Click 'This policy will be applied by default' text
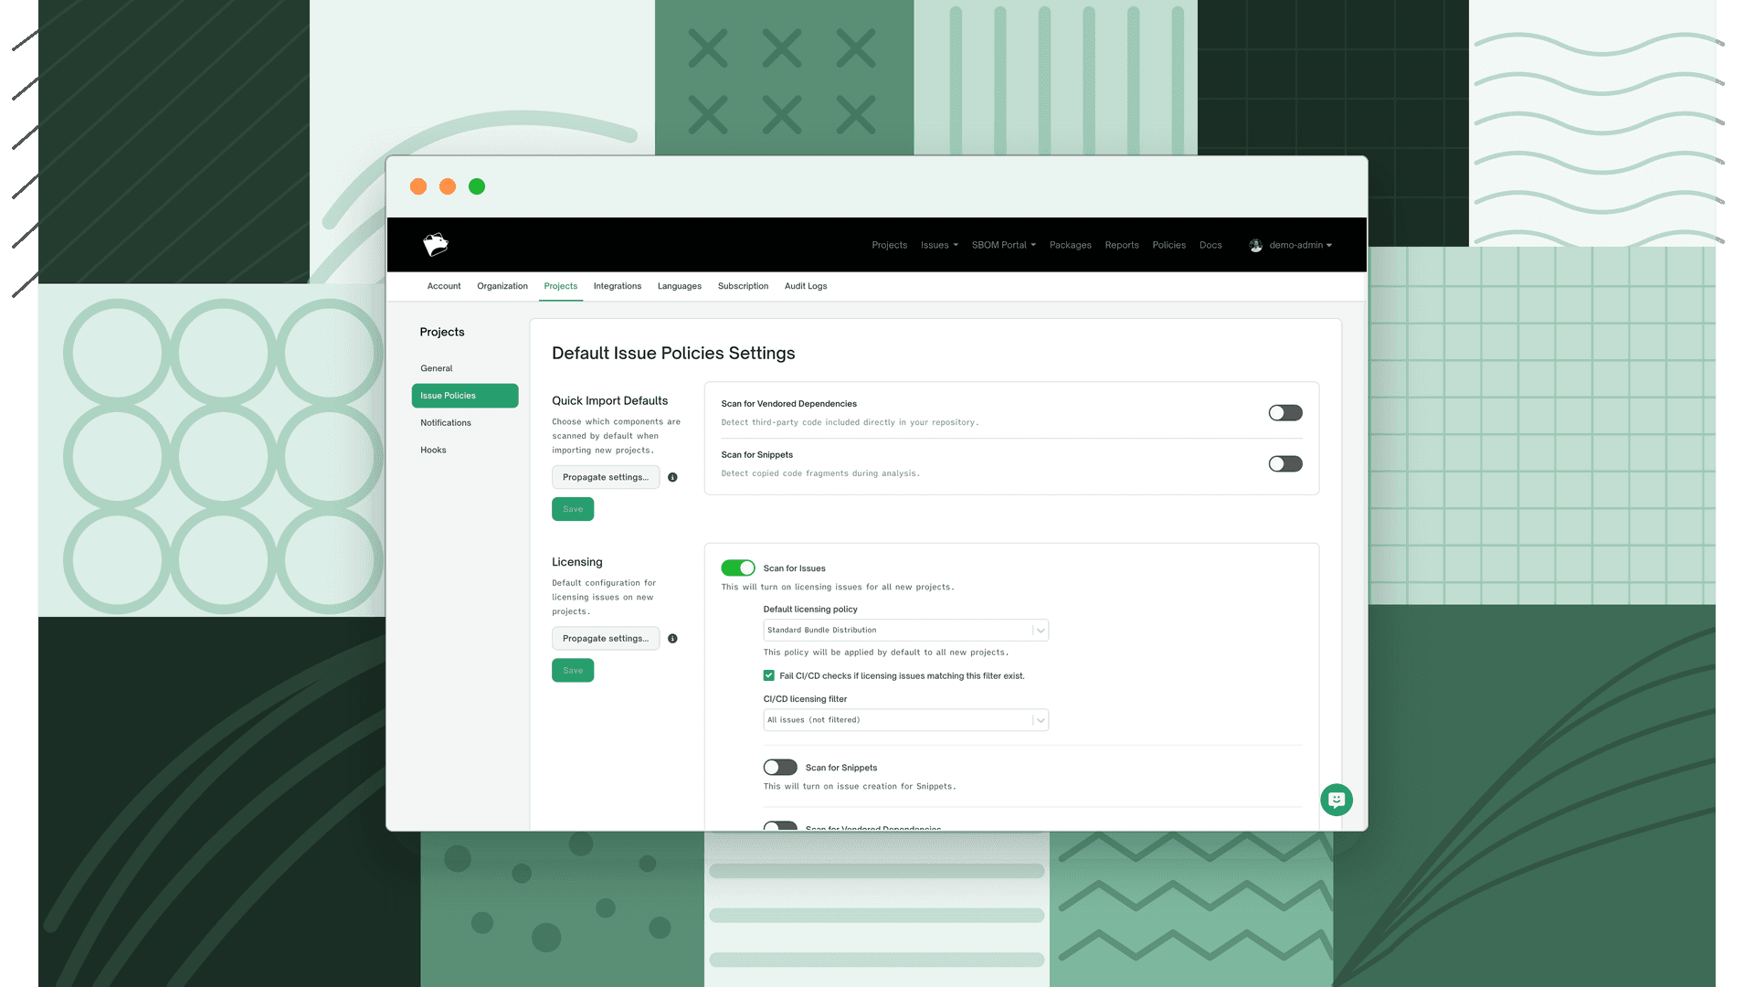1754x987 pixels. (x=886, y=653)
